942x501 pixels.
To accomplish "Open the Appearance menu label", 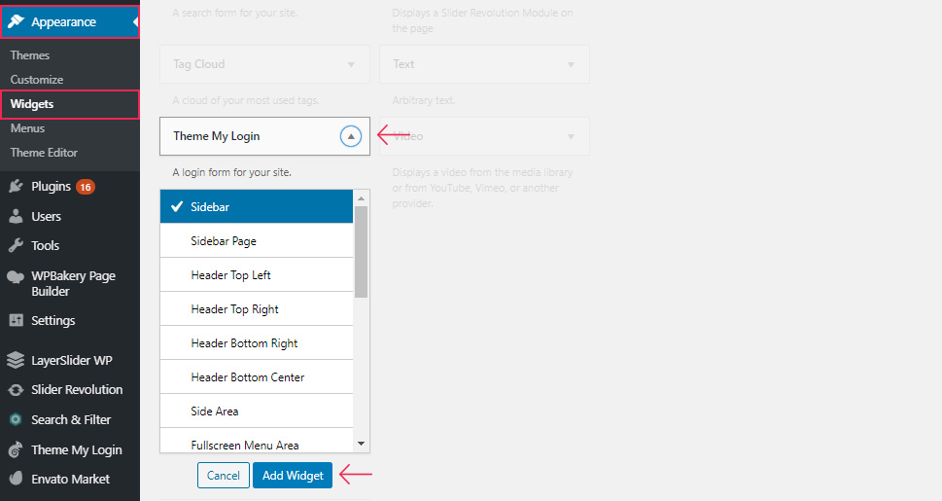I will click(64, 22).
